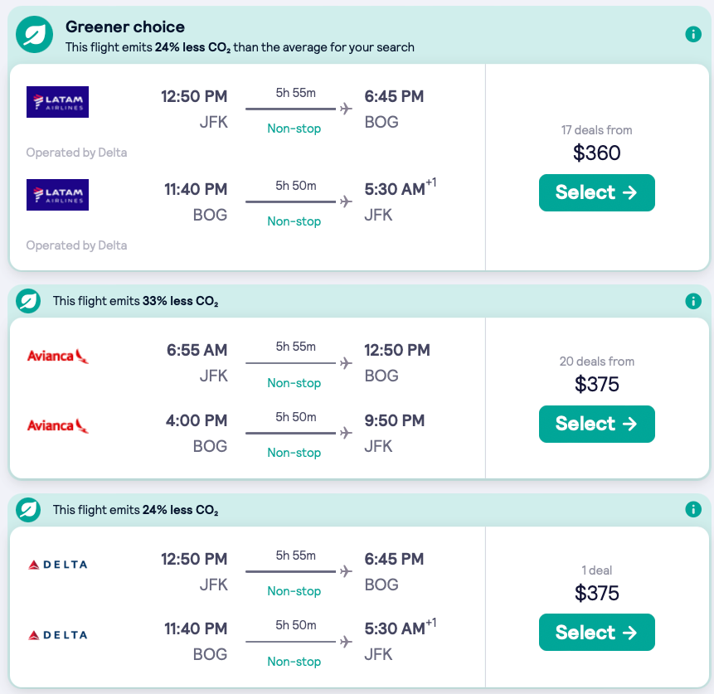Click Avianca logo for 4:00 PM return
The image size is (714, 694).
coord(57,426)
